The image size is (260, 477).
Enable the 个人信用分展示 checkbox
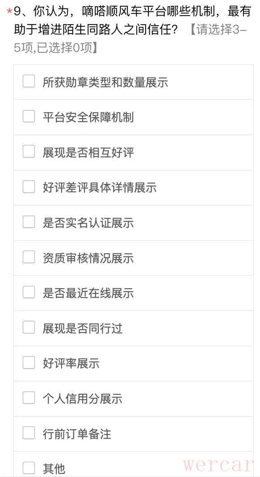coord(29,398)
